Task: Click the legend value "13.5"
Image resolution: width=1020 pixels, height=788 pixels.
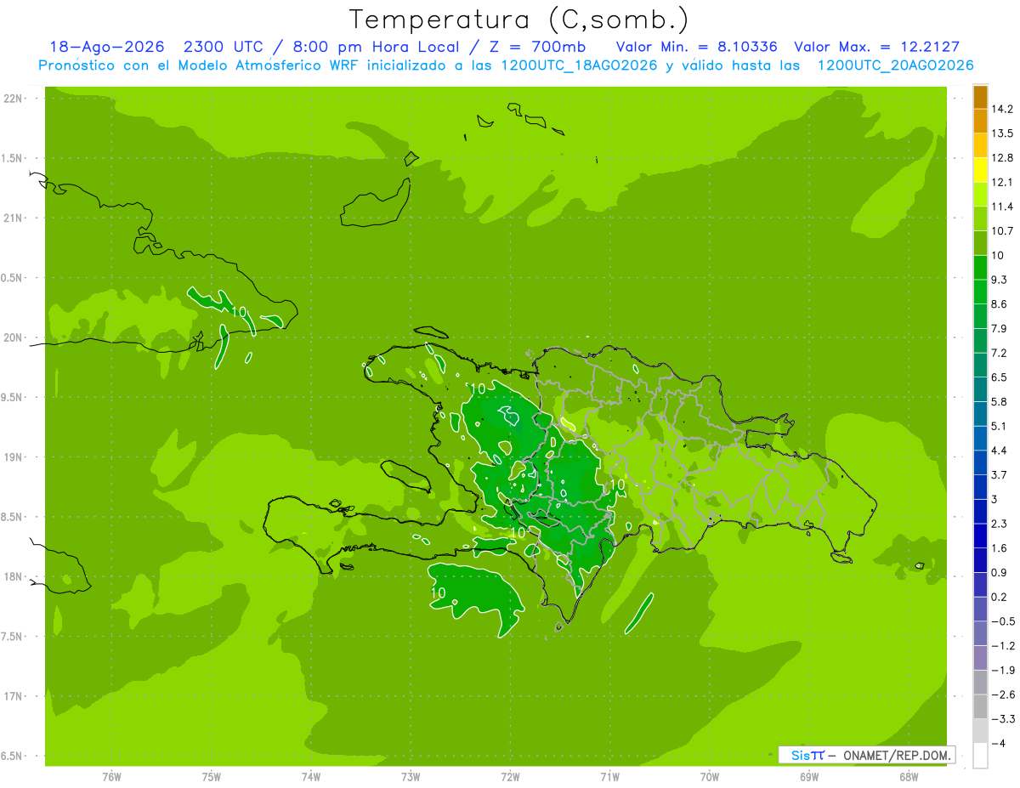Action: click(x=1002, y=134)
